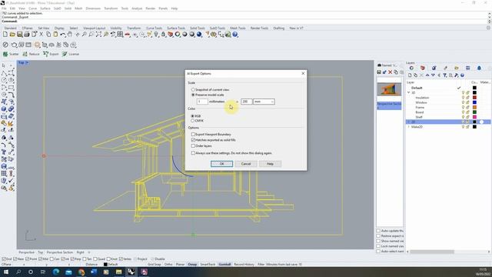Toggle Osnap in status bar

click(x=192, y=265)
